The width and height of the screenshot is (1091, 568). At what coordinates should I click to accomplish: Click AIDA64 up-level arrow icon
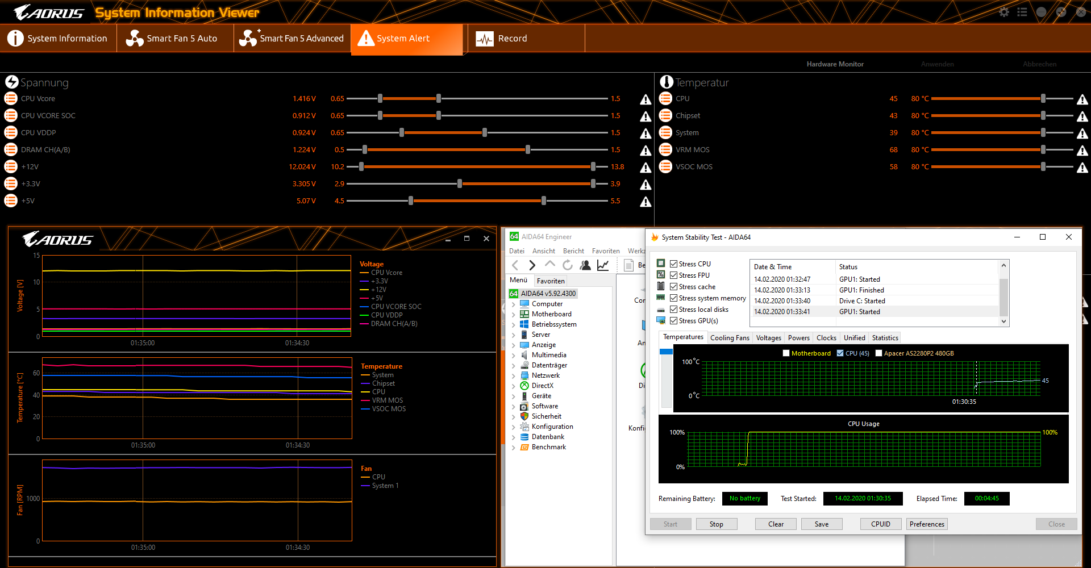tap(549, 265)
